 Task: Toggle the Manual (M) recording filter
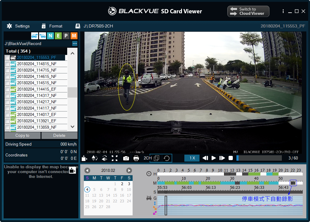tap(74, 36)
